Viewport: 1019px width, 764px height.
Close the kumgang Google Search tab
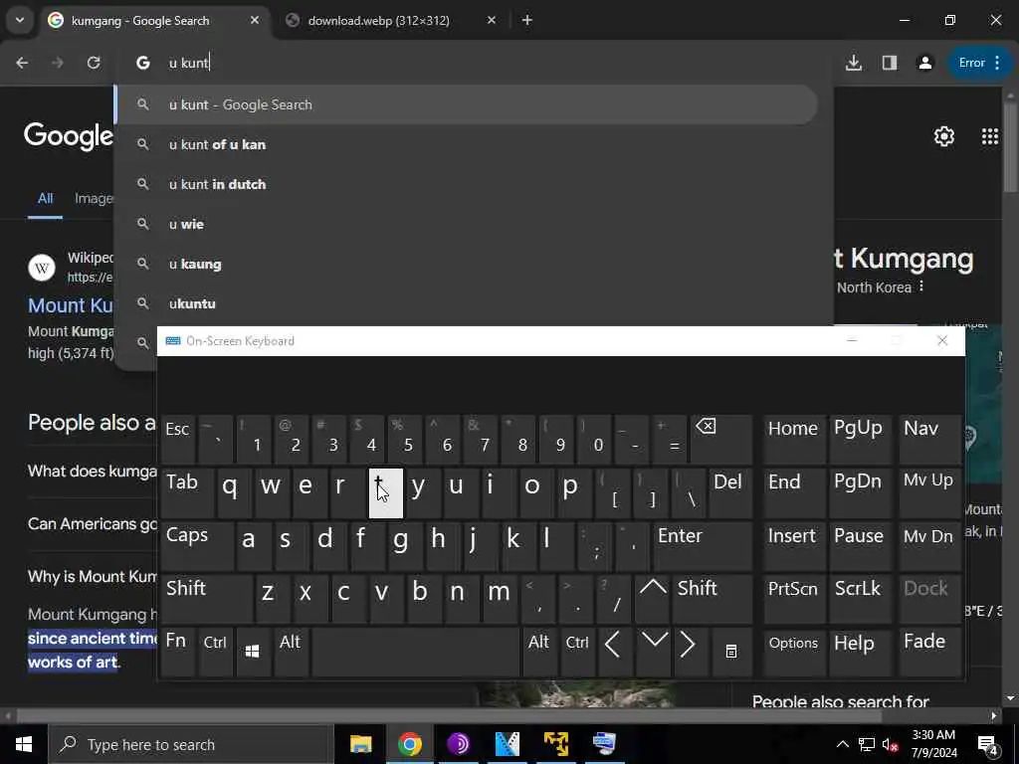[x=255, y=20]
